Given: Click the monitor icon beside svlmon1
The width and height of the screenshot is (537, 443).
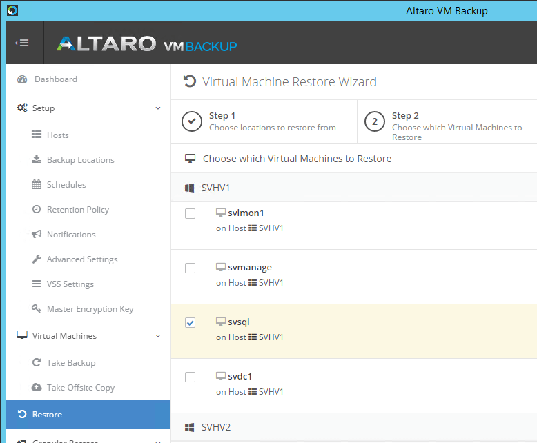Looking at the screenshot, I should click(x=221, y=213).
